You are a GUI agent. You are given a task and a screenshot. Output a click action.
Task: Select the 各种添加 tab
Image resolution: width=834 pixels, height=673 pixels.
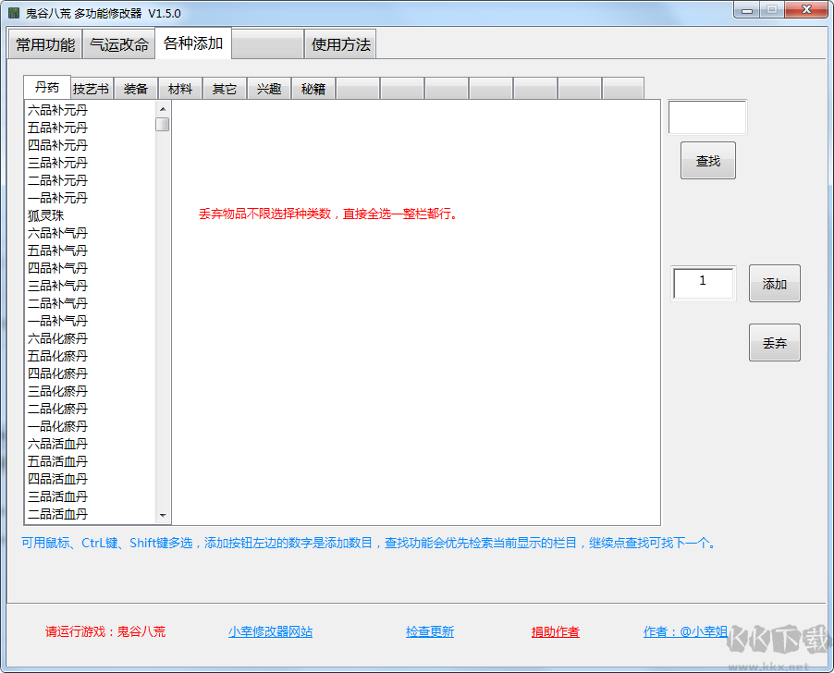tap(193, 43)
